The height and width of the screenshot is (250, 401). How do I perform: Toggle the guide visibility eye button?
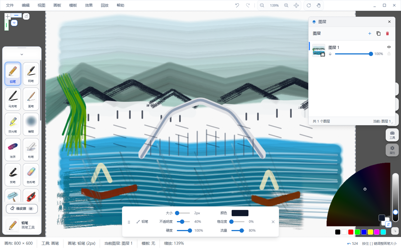point(14,23)
